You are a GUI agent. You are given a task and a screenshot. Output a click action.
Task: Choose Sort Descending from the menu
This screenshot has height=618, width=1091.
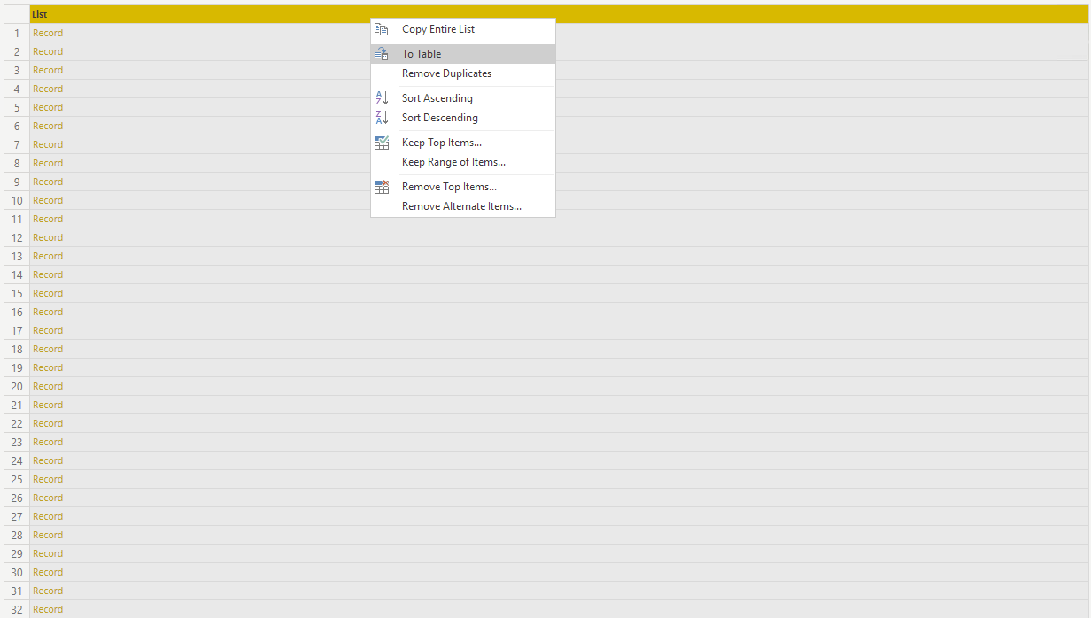click(x=439, y=117)
